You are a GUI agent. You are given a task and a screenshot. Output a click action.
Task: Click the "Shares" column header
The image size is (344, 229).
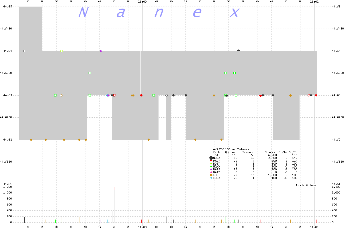270,152
